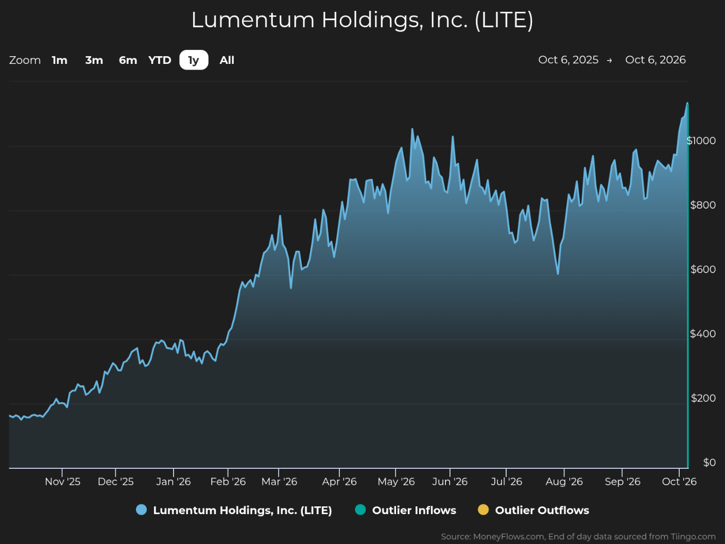Click the $400 price axis label
The height and width of the screenshot is (544, 725).
(703, 334)
